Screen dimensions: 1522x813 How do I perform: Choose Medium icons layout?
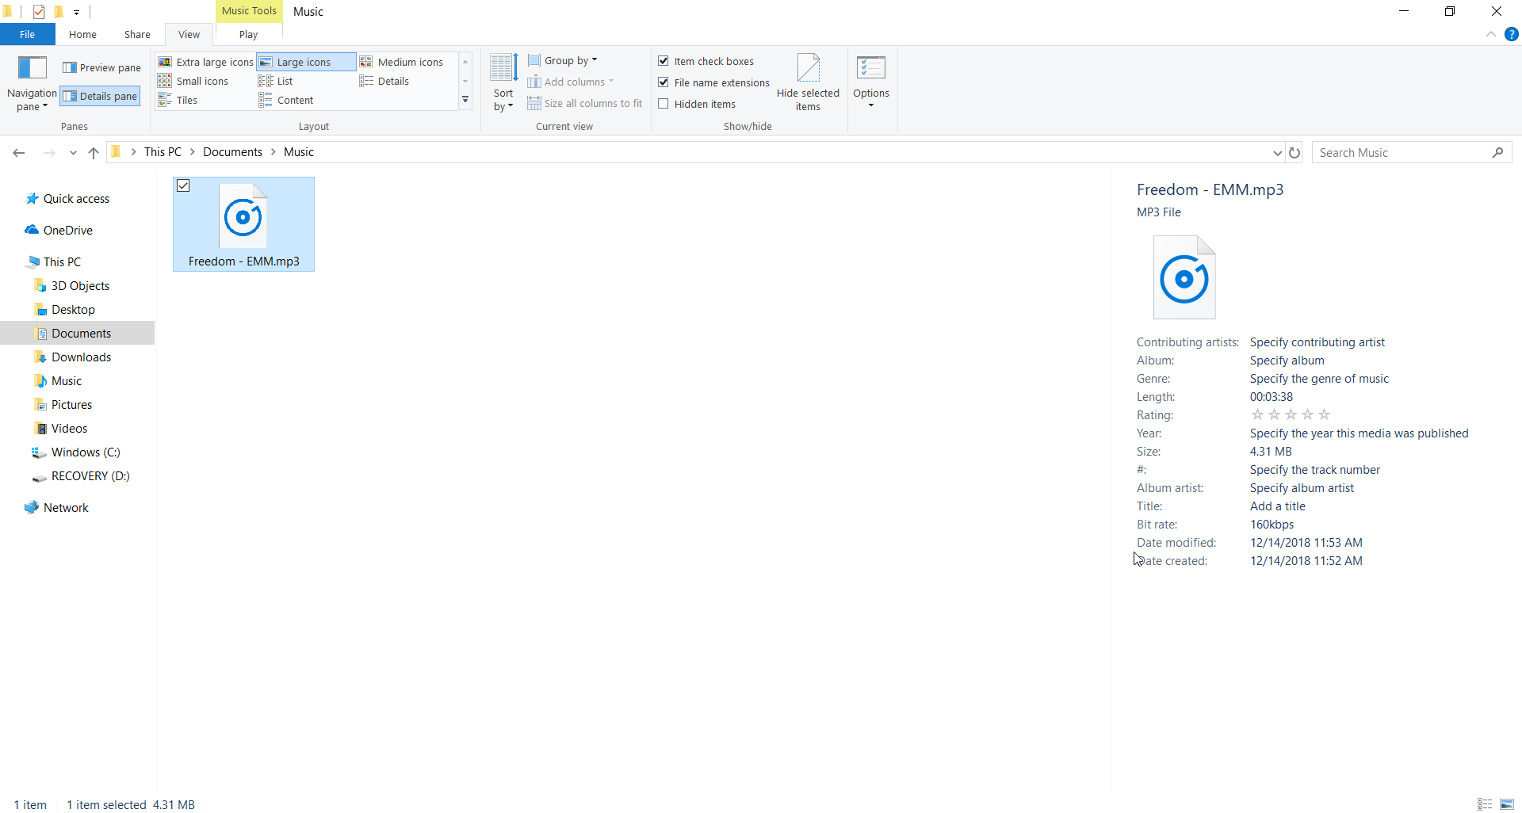pos(402,62)
